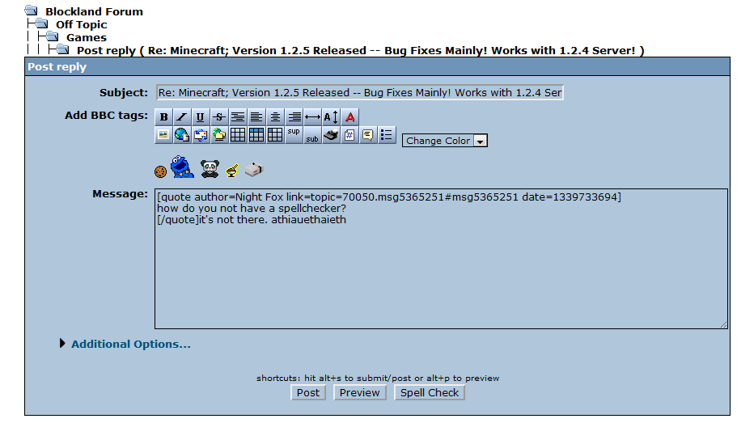Insert email tag
This screenshot has height=423, width=737.
pos(201,135)
